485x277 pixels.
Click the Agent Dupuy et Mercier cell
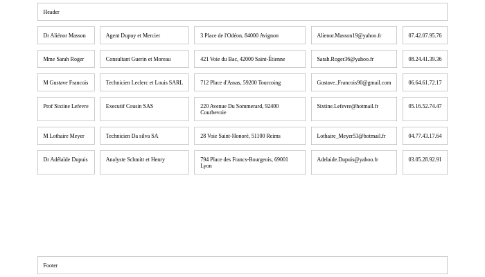point(144,35)
